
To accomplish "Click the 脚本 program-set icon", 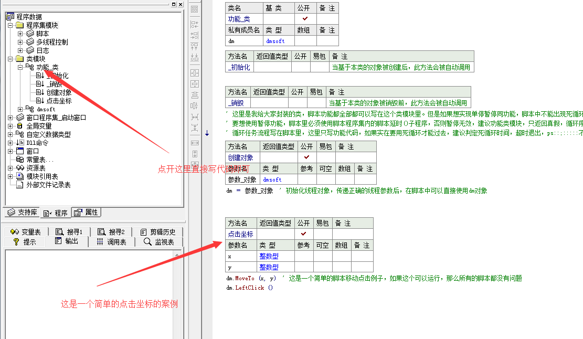I will pyautogui.click(x=30, y=34).
